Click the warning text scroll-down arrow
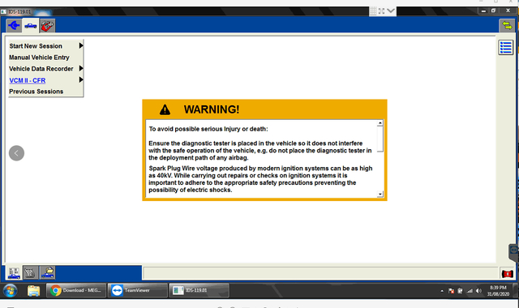Image resolution: width=519 pixels, height=308 pixels. pos(380,195)
